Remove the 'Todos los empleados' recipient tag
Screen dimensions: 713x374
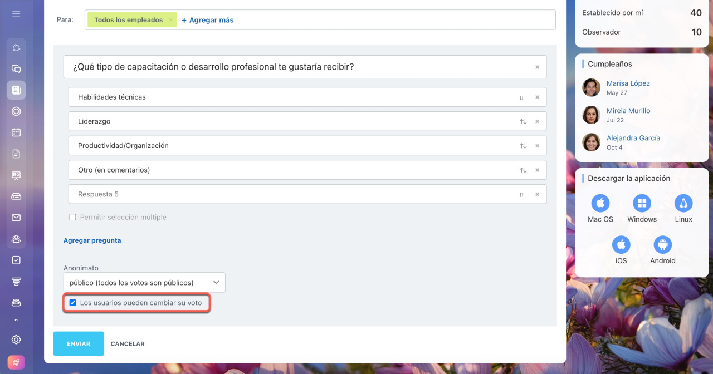(170, 20)
